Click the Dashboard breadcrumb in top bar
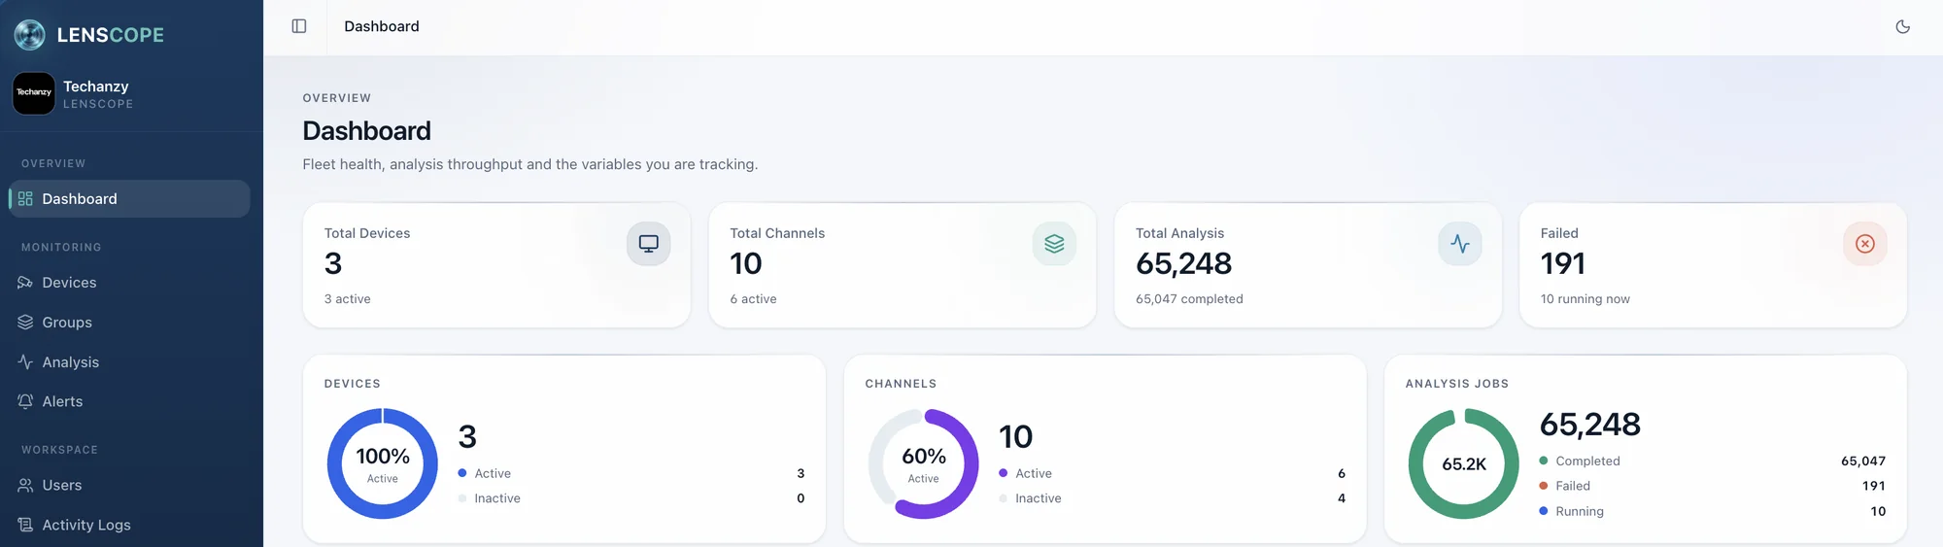1943x547 pixels. [x=382, y=26]
